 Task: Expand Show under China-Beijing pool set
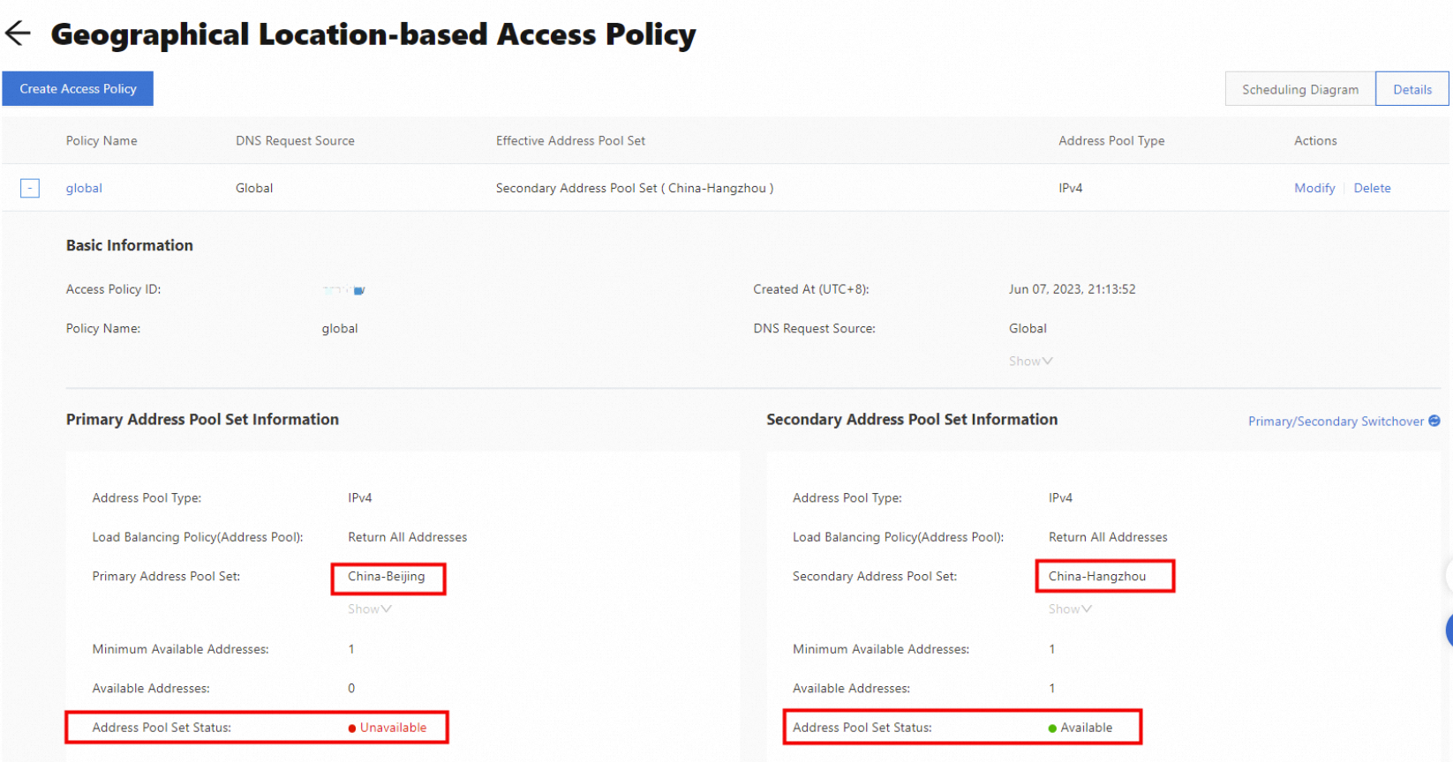click(369, 609)
